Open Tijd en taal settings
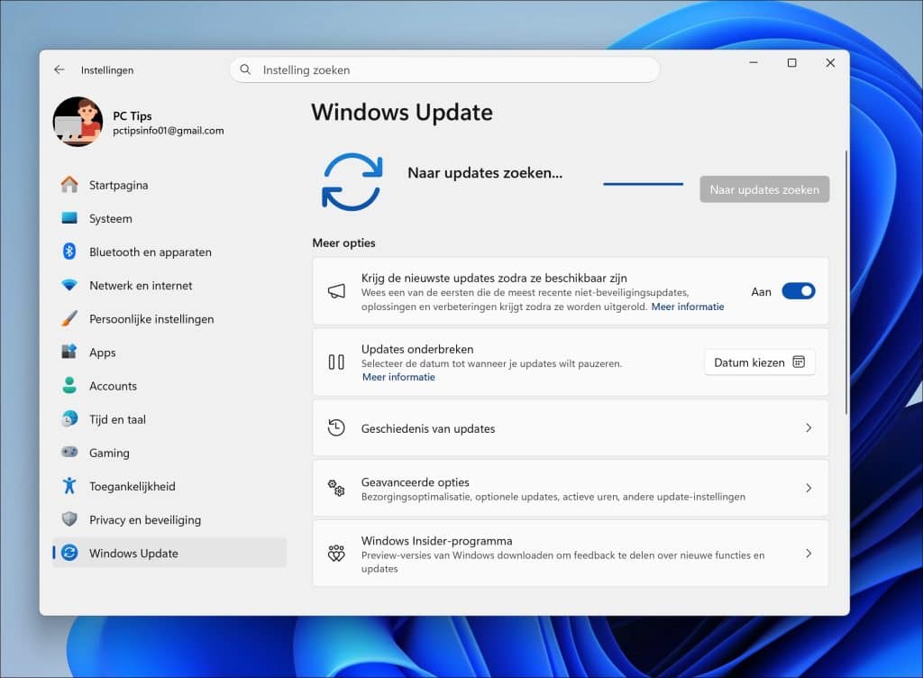The width and height of the screenshot is (923, 678). click(x=169, y=419)
